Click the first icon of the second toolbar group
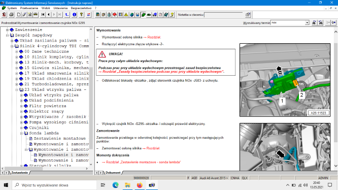 (x=97, y=15)
